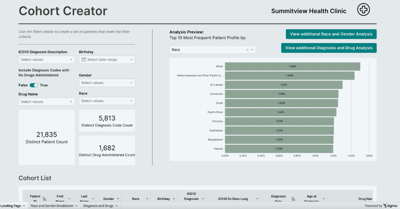Open the ICD10 Diagnosis column menu arrow
The height and width of the screenshot is (209, 400).
click(203, 199)
